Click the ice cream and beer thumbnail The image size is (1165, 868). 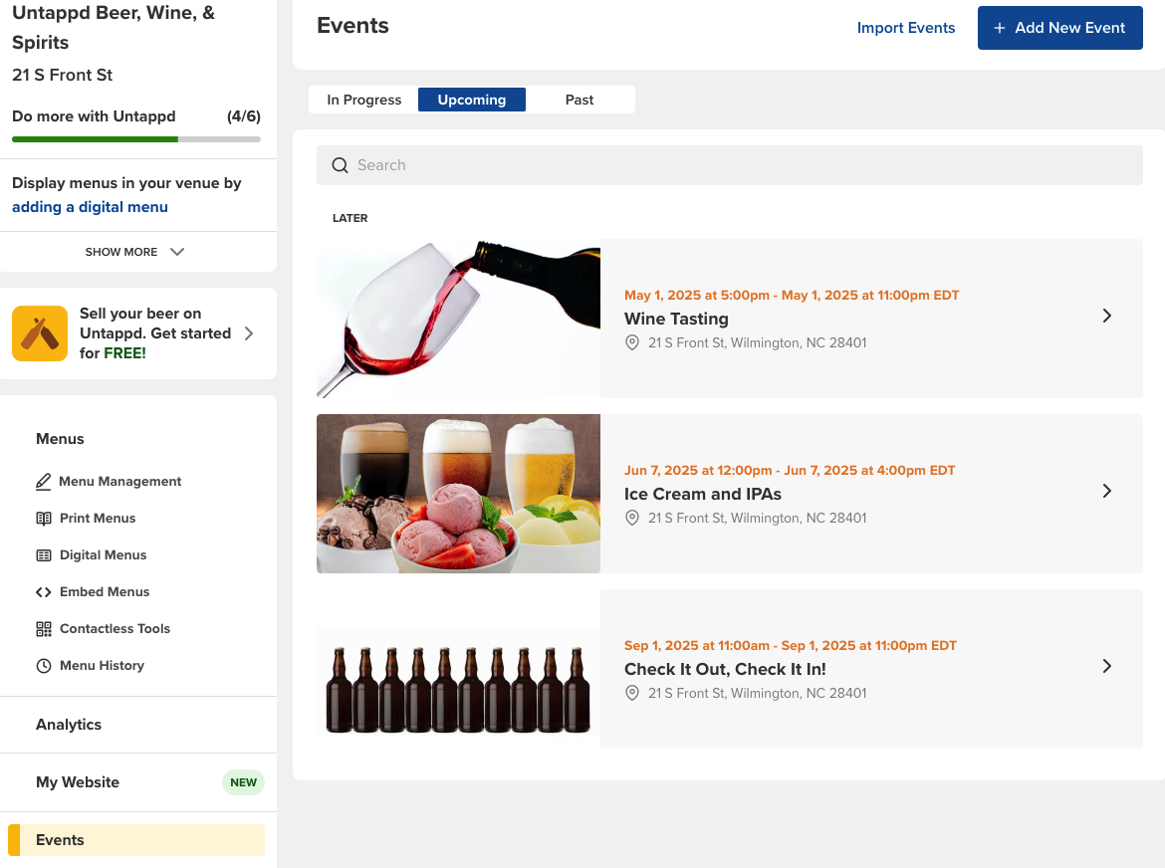click(458, 494)
